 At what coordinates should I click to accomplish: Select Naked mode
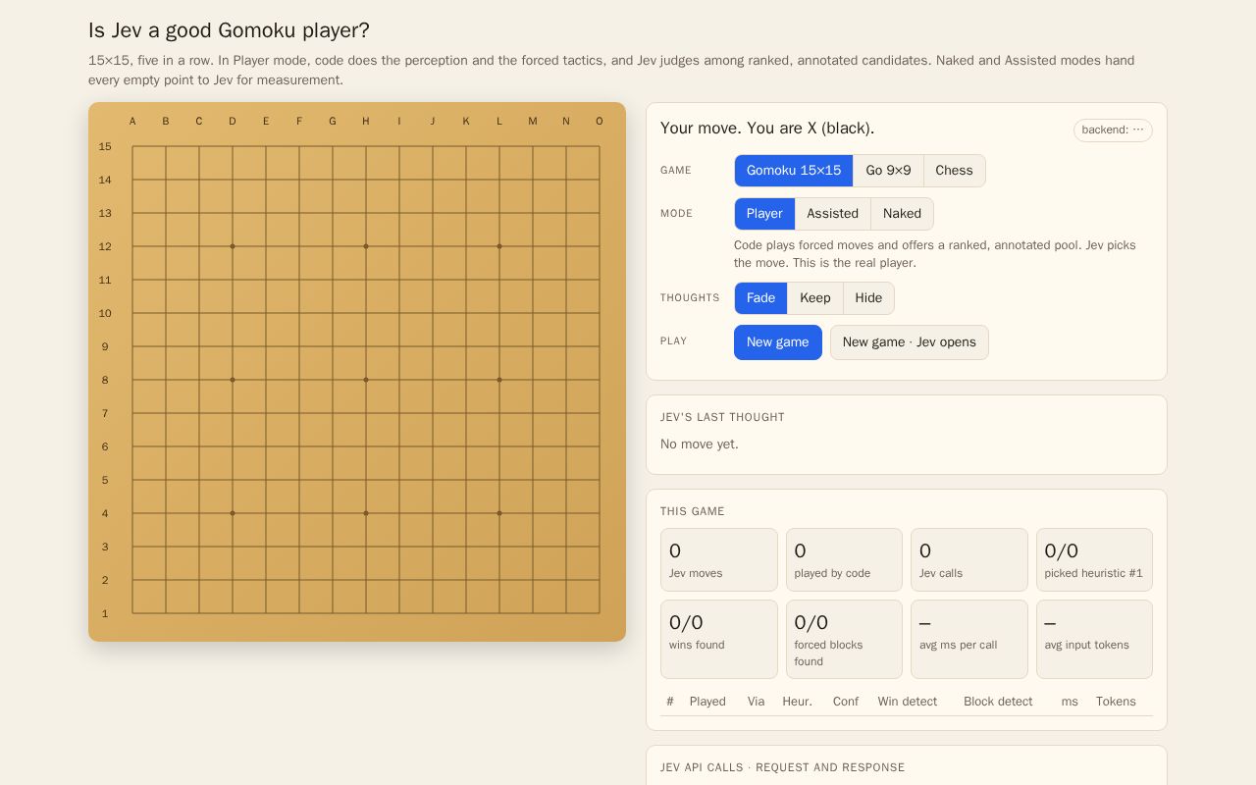pyautogui.click(x=902, y=214)
